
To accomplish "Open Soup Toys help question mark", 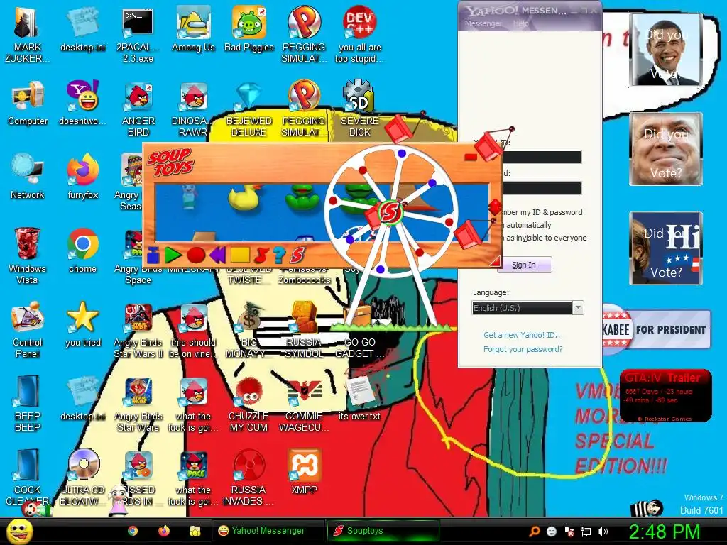I will click(278, 255).
